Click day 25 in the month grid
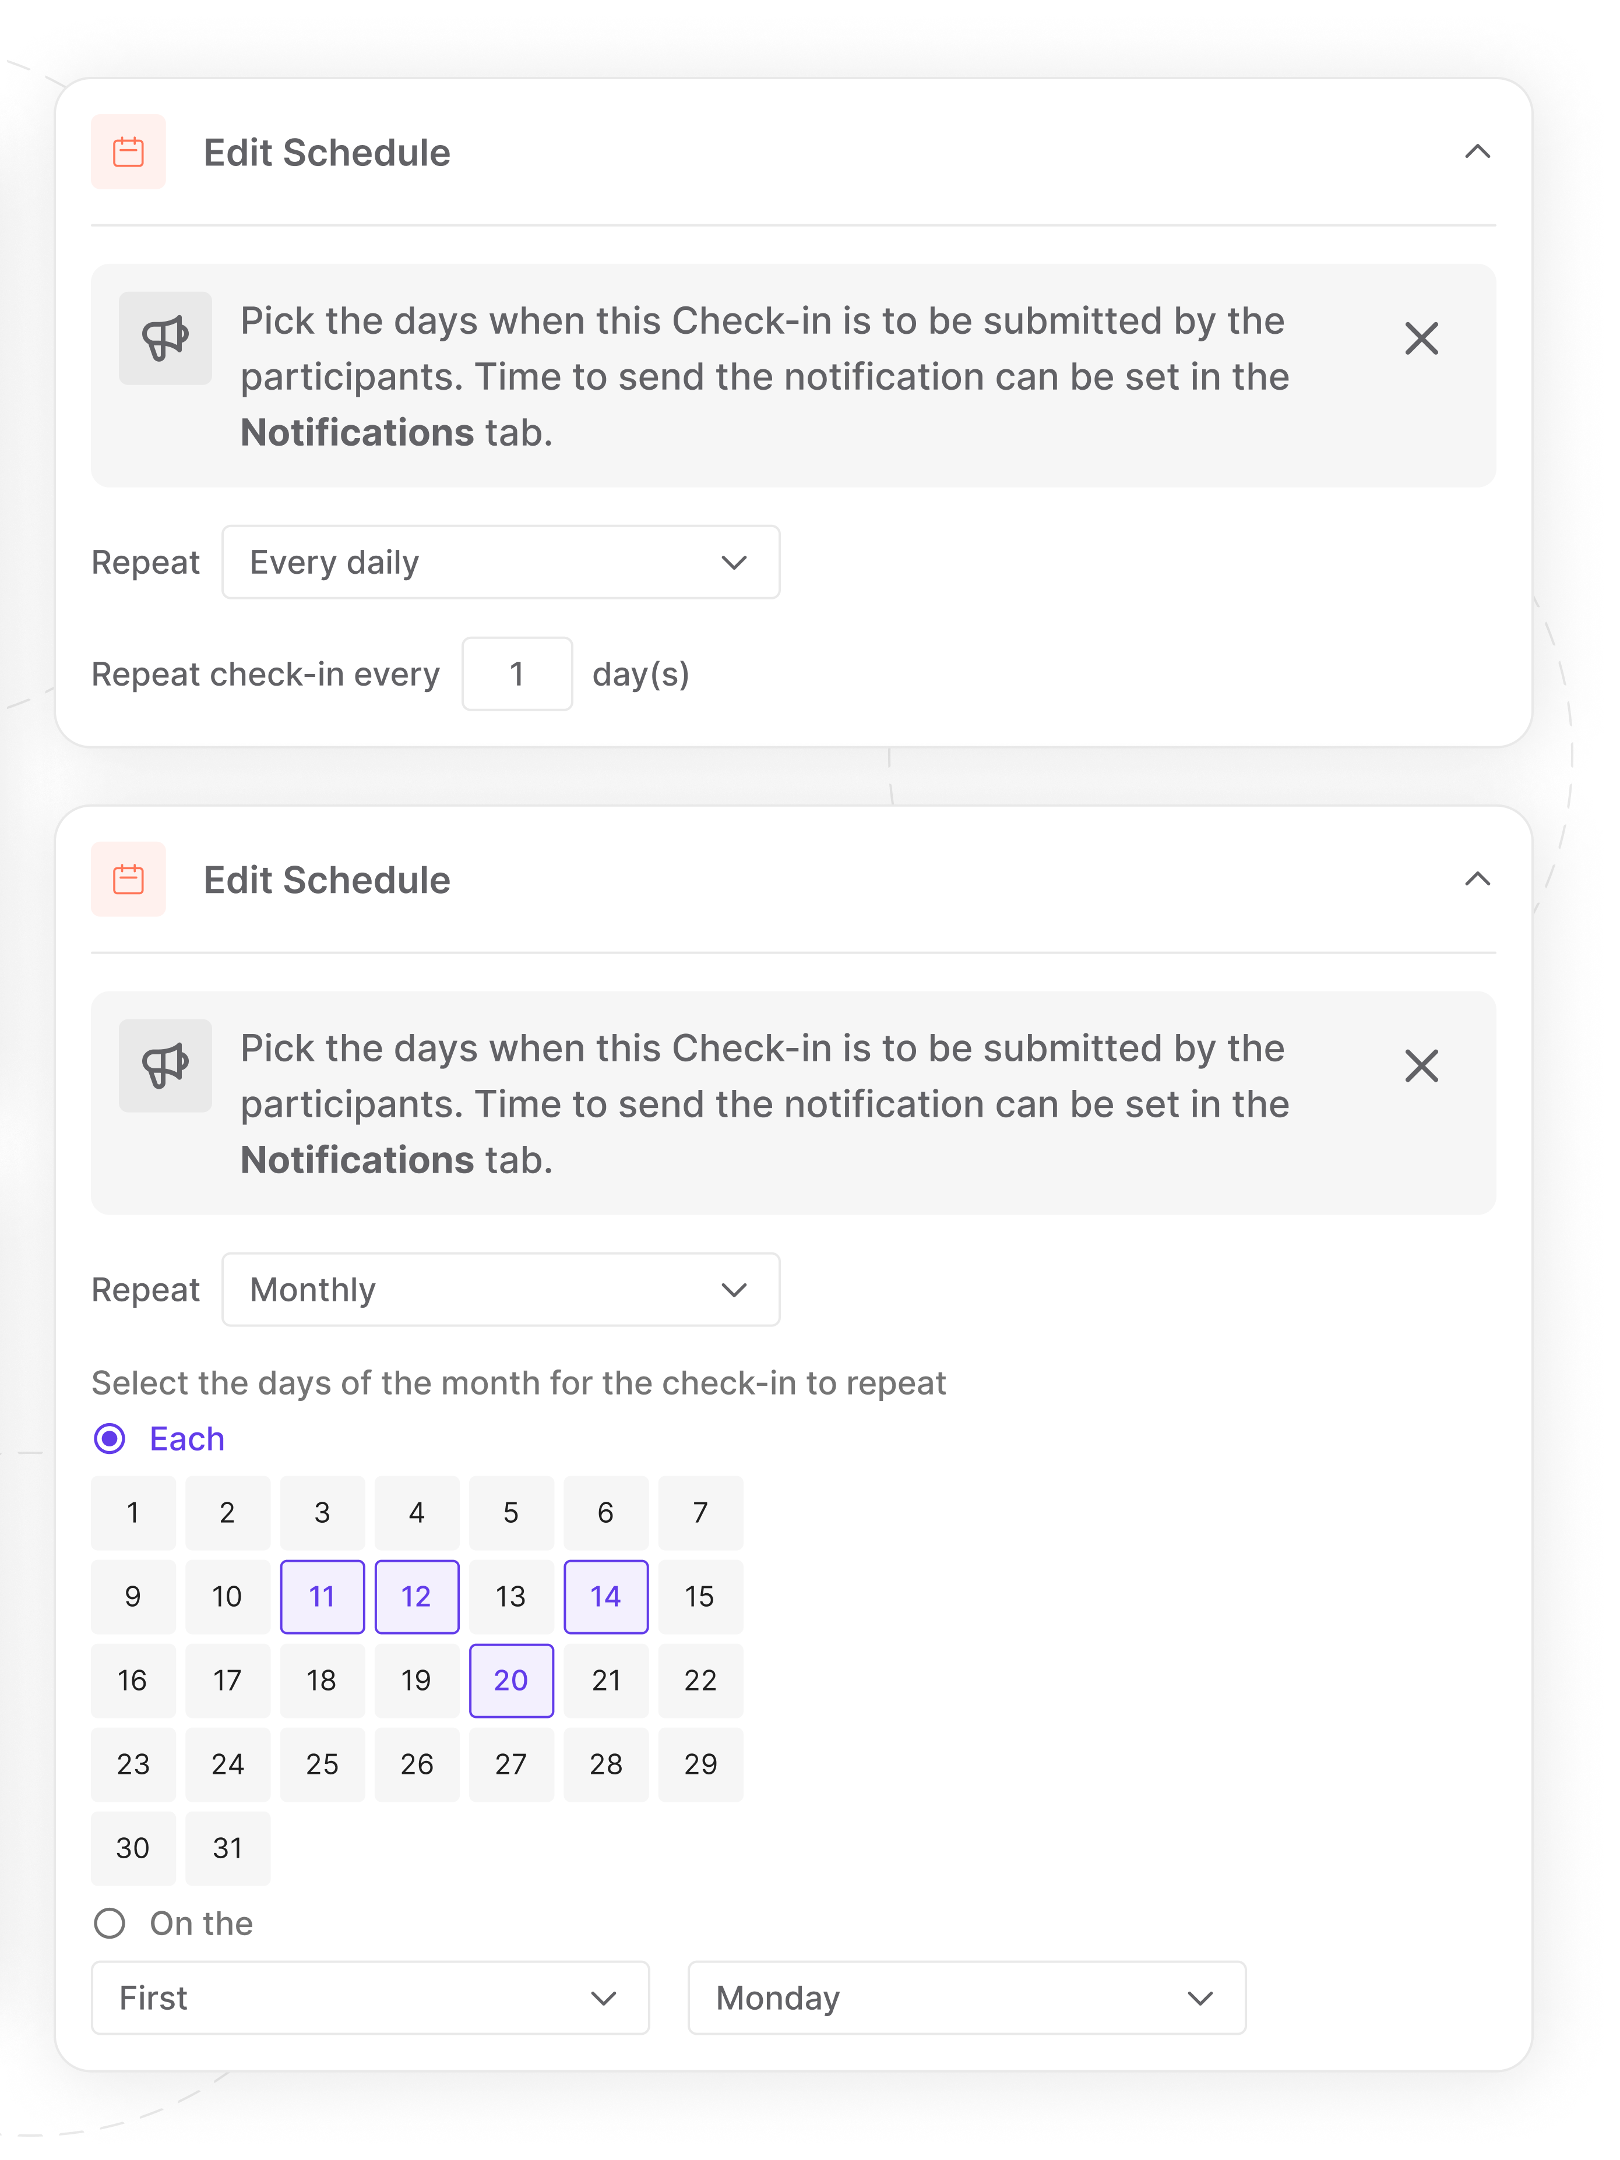The width and height of the screenshot is (1620, 2160). [x=322, y=1764]
